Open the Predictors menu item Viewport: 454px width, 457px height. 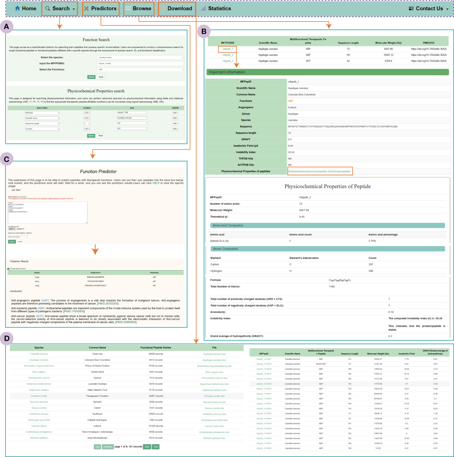(x=101, y=8)
